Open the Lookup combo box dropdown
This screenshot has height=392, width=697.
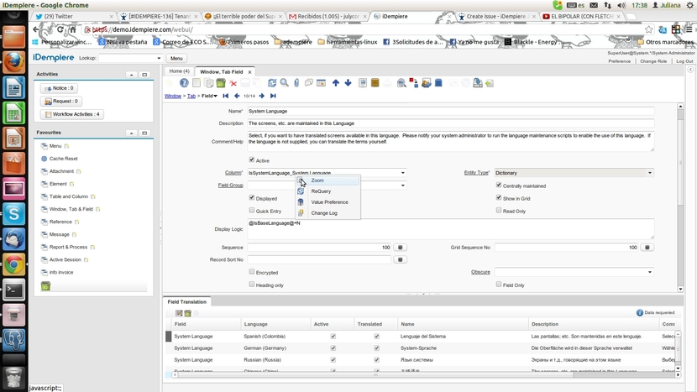[x=159, y=59]
